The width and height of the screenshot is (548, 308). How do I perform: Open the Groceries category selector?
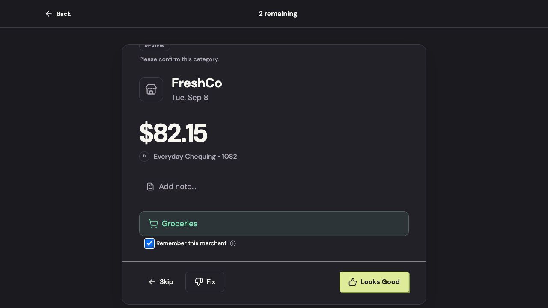click(274, 224)
